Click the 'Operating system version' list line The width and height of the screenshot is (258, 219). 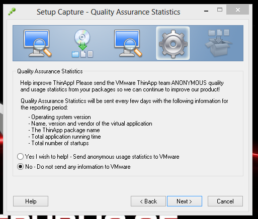click(59, 117)
